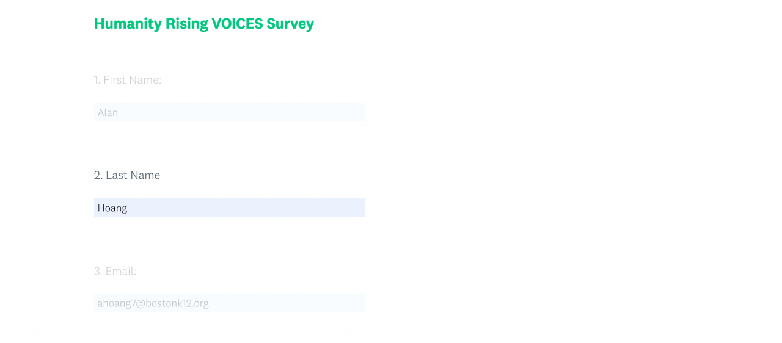This screenshot has width=782, height=343.
Task: Focus the Last Name text box
Action: (x=229, y=208)
